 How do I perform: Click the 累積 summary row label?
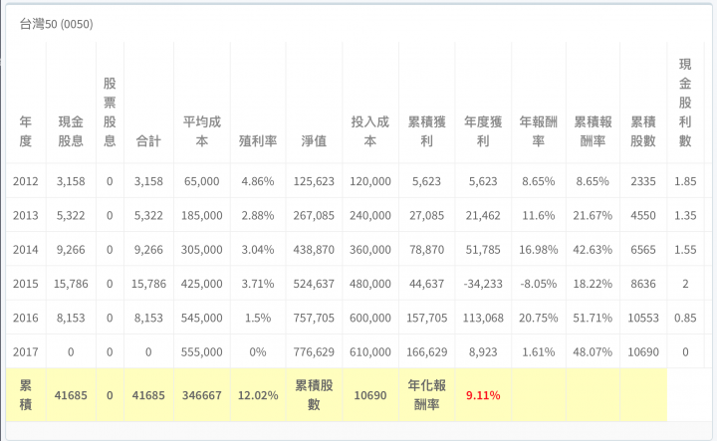pyautogui.click(x=26, y=395)
